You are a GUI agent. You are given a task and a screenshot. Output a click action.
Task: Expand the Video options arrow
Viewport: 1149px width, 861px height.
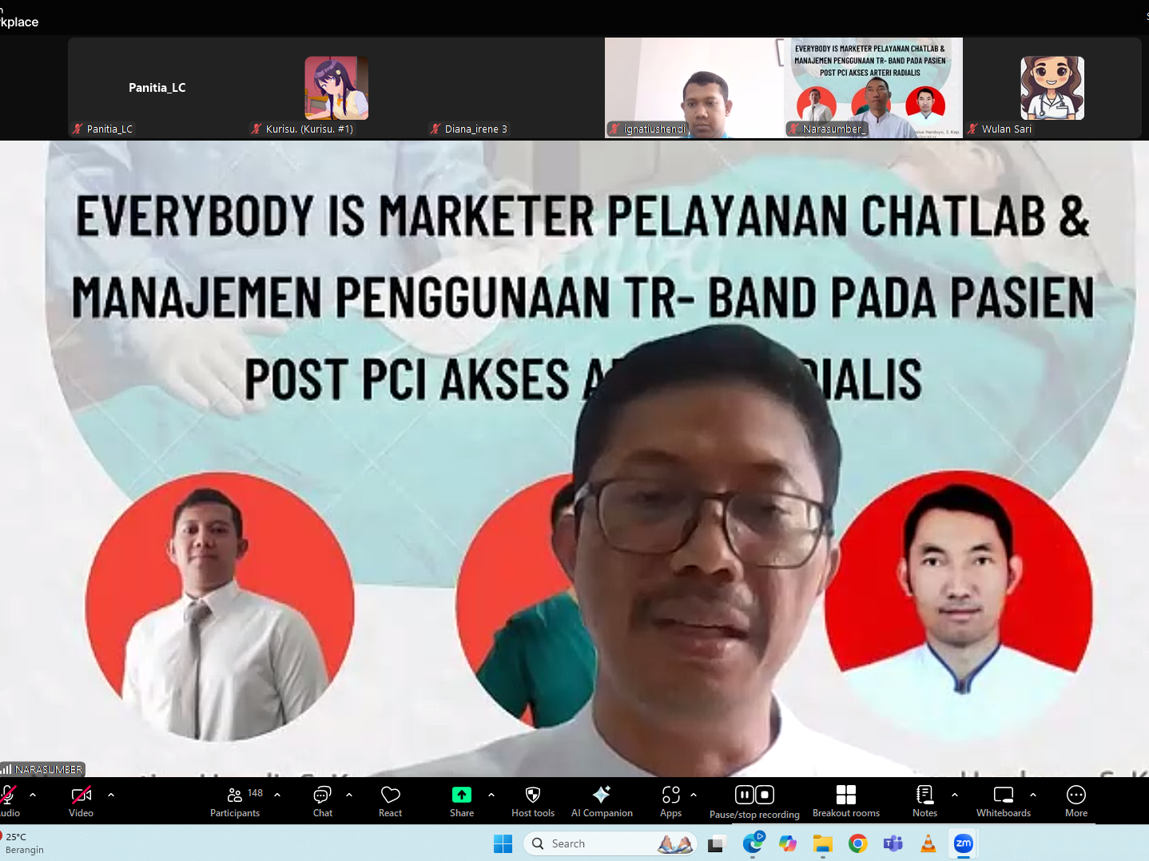111,795
